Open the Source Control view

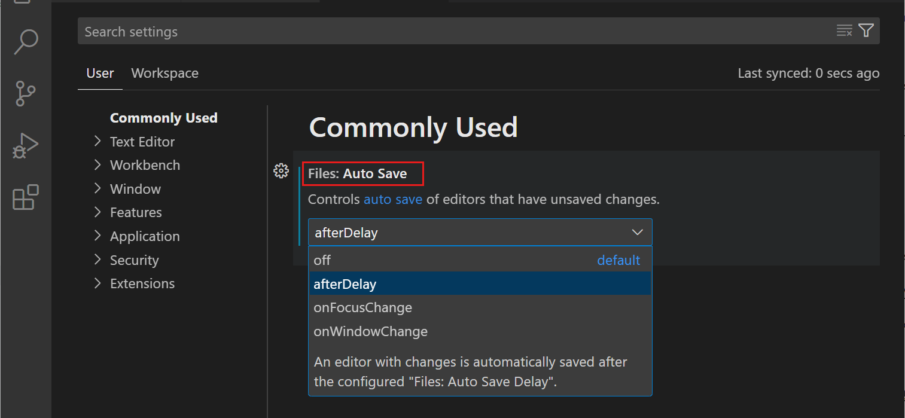tap(26, 93)
